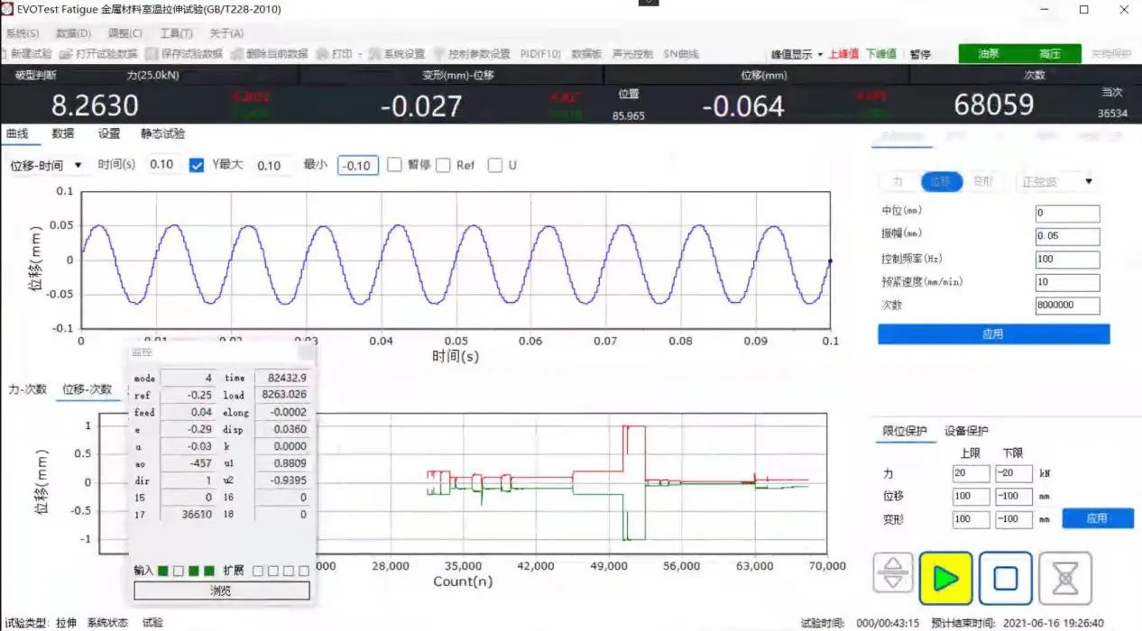Open the 关于(A) menu
This screenshot has width=1142, height=631.
click(x=227, y=33)
